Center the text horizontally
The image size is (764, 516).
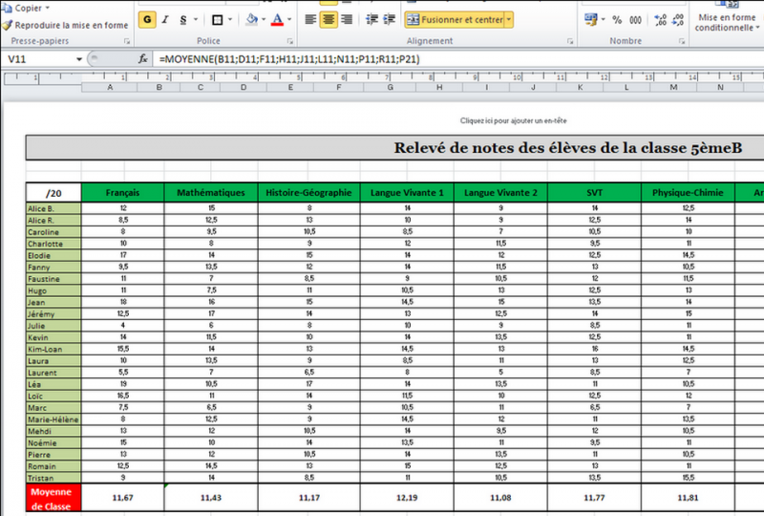point(329,19)
